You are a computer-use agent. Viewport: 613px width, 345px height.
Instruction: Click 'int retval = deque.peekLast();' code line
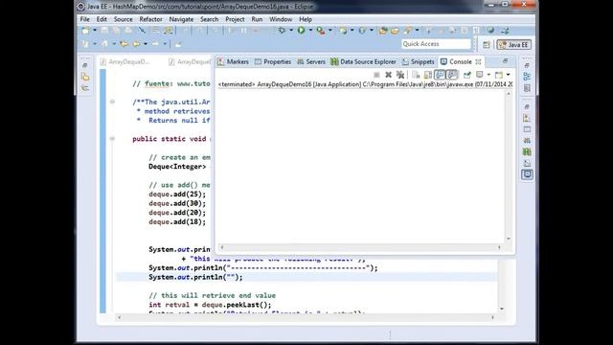click(210, 305)
